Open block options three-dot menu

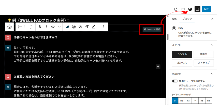point(103,27)
